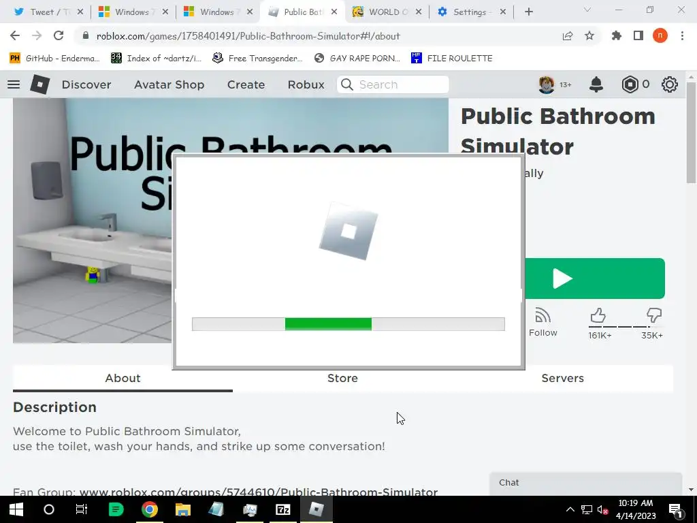This screenshot has width=697, height=523.
Task: View site information lock icon
Action: (86, 36)
